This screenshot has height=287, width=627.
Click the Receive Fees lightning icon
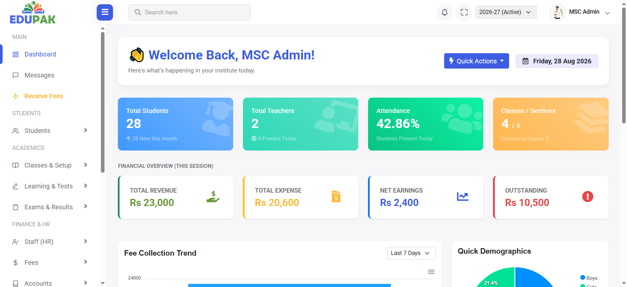(x=15, y=96)
